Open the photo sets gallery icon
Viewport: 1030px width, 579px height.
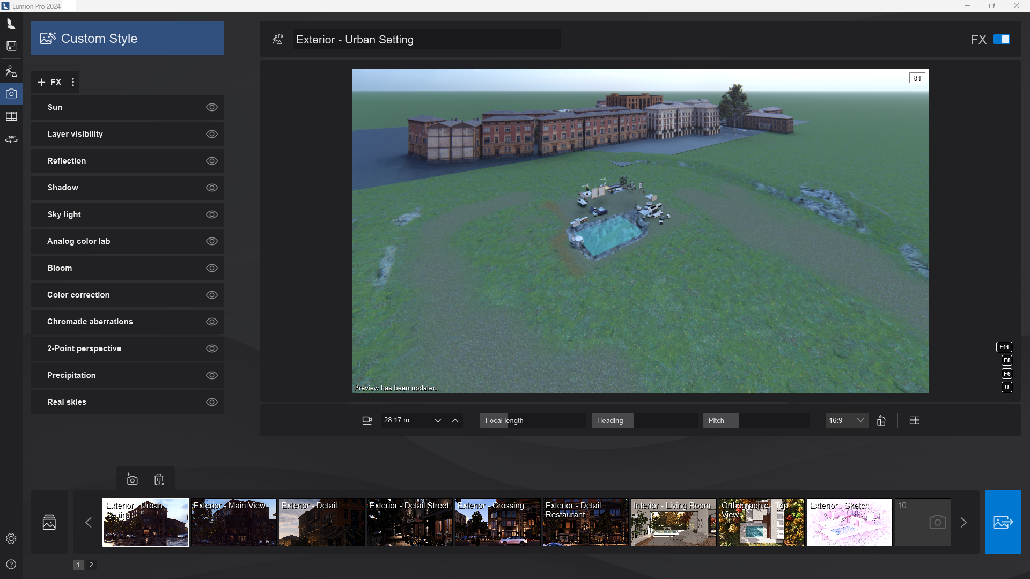click(x=49, y=522)
